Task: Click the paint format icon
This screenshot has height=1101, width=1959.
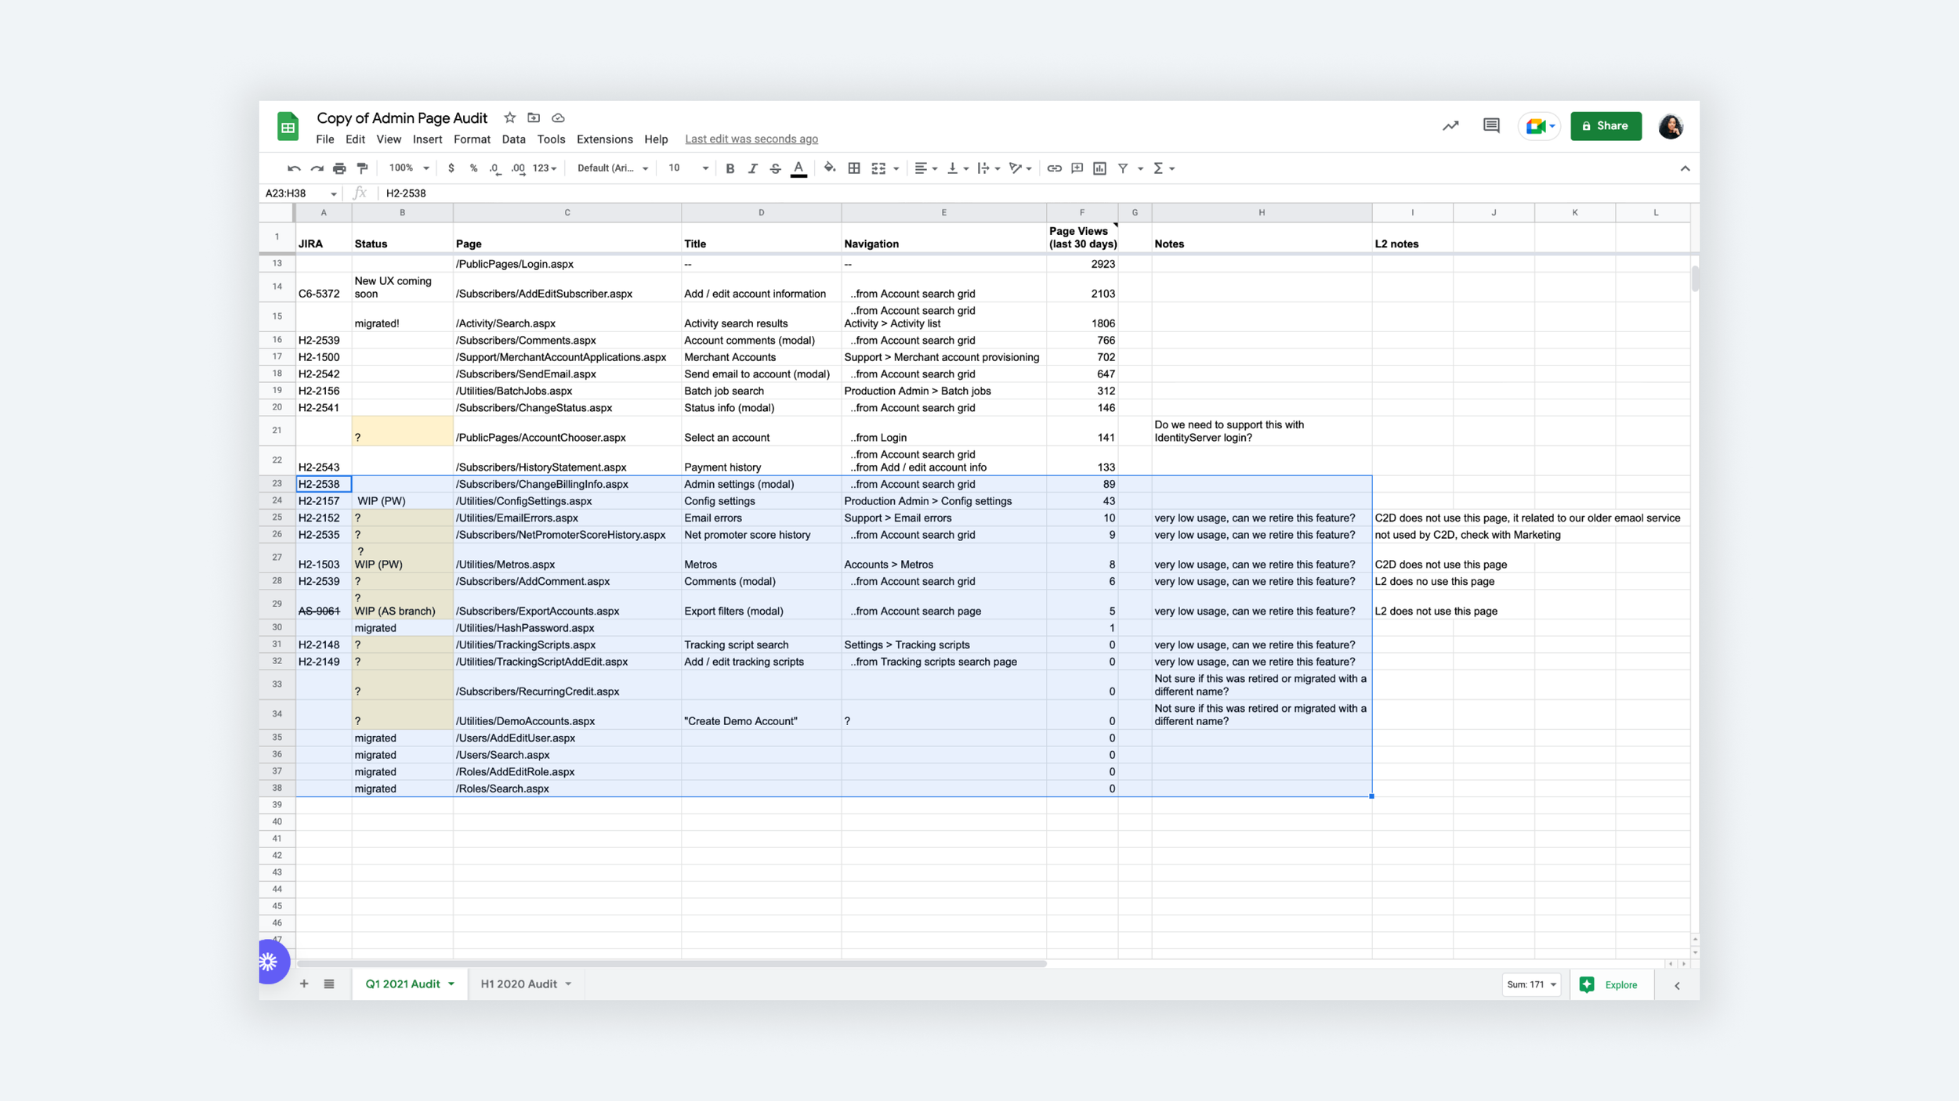Action: point(362,168)
